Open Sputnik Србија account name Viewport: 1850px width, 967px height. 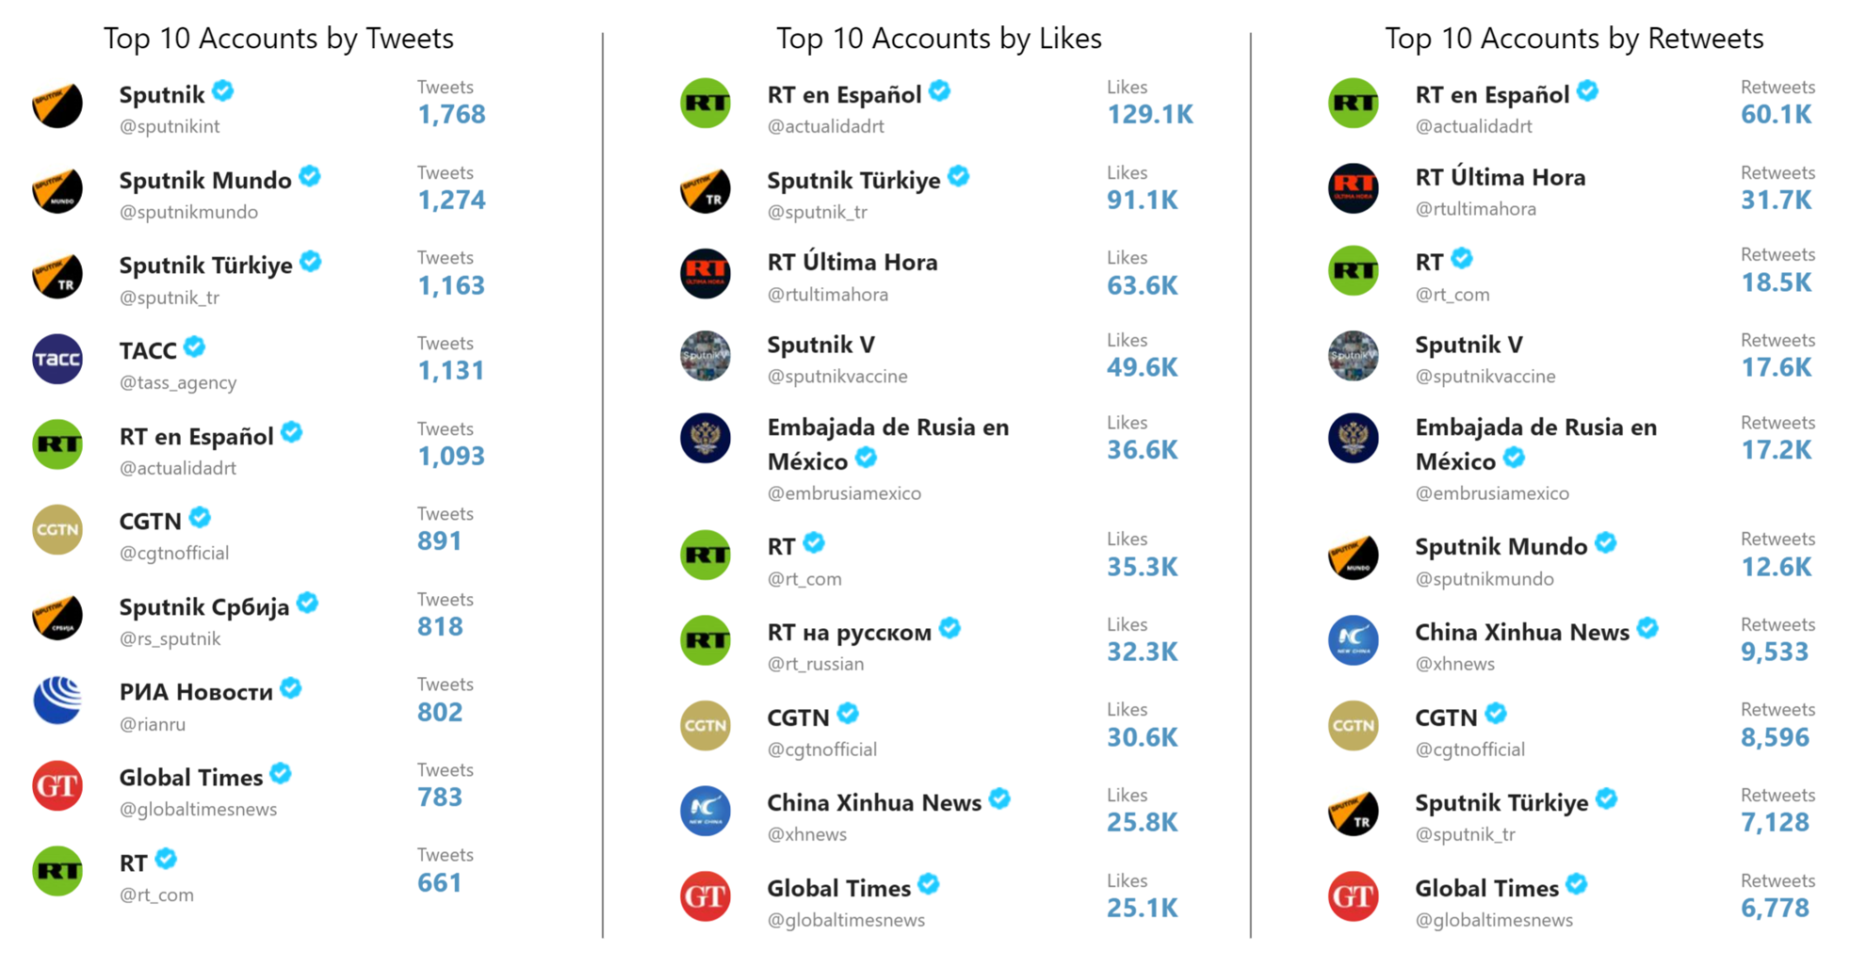click(x=204, y=607)
